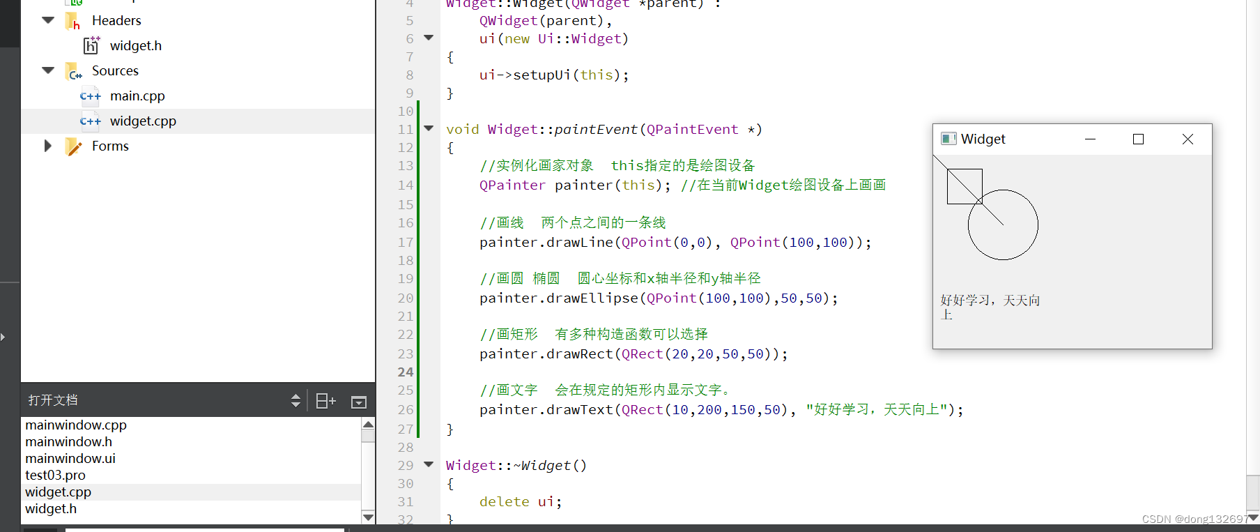This screenshot has width=1260, height=532.
Task: Click the drawn square in Widget window
Action: (x=965, y=186)
